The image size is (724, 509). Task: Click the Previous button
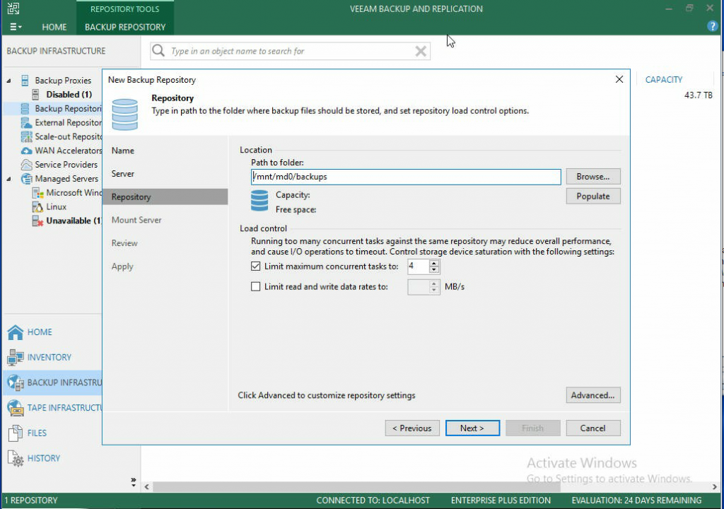(x=412, y=428)
